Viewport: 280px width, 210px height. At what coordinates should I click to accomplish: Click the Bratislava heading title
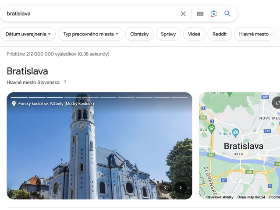coord(27,71)
